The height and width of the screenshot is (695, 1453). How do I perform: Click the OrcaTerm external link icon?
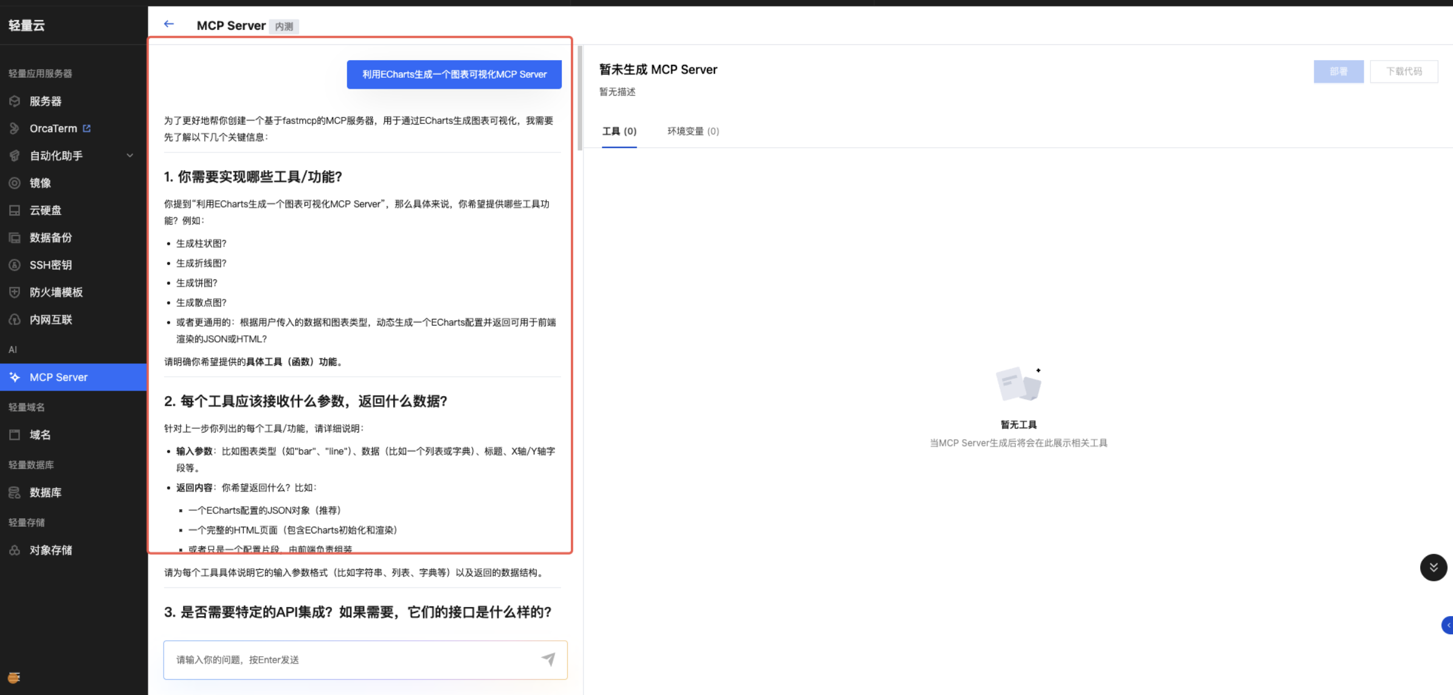point(86,128)
